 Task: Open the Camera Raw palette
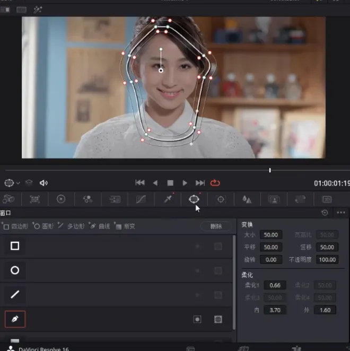click(x=8, y=199)
